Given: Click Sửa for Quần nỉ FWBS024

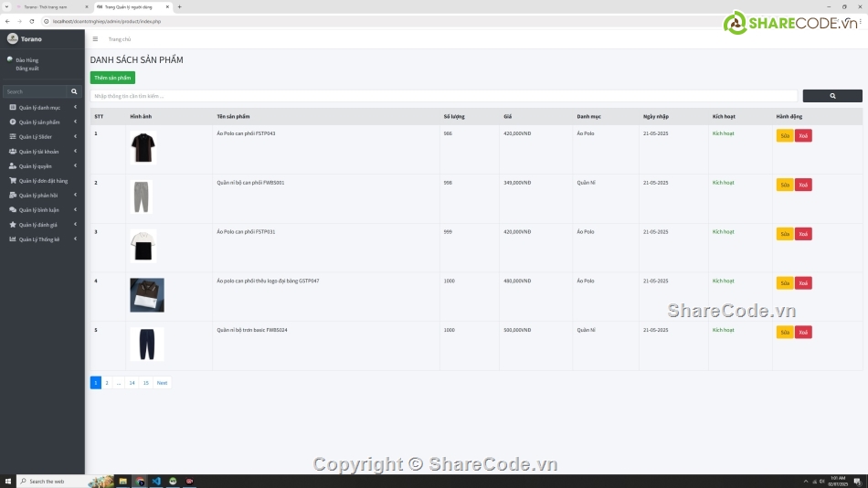Looking at the screenshot, I should tap(785, 332).
